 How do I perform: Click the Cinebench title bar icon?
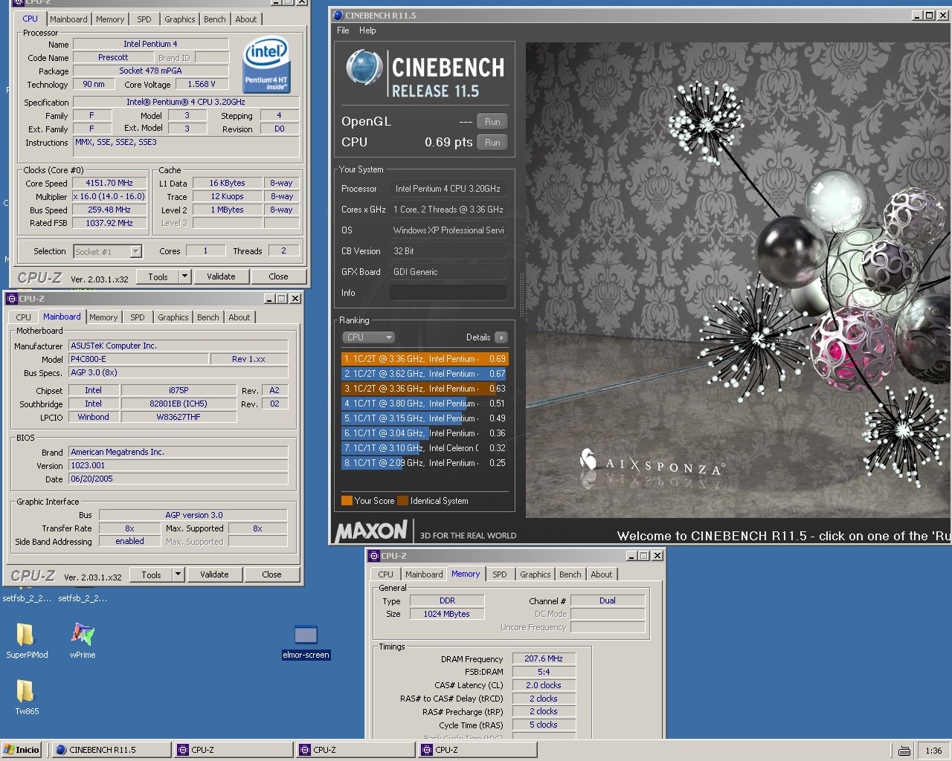click(338, 15)
